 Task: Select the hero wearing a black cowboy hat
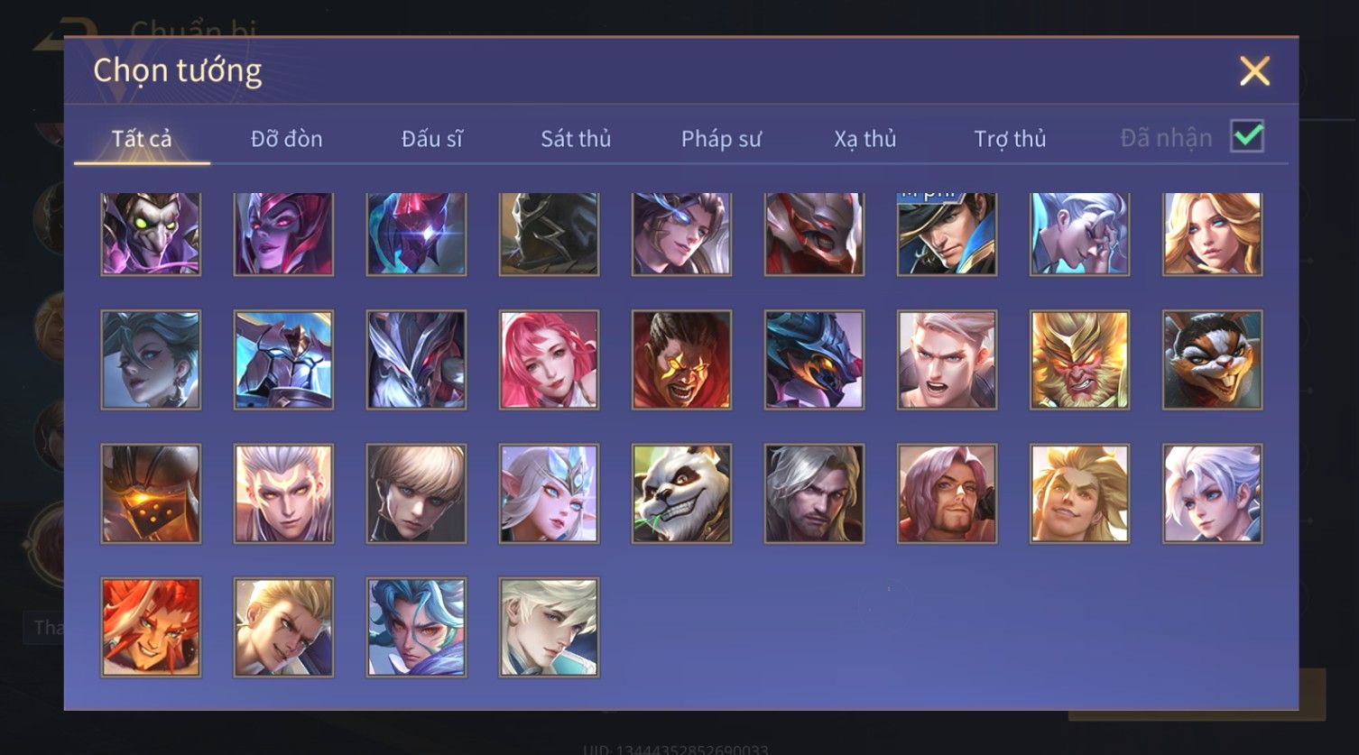pyautogui.click(x=947, y=234)
